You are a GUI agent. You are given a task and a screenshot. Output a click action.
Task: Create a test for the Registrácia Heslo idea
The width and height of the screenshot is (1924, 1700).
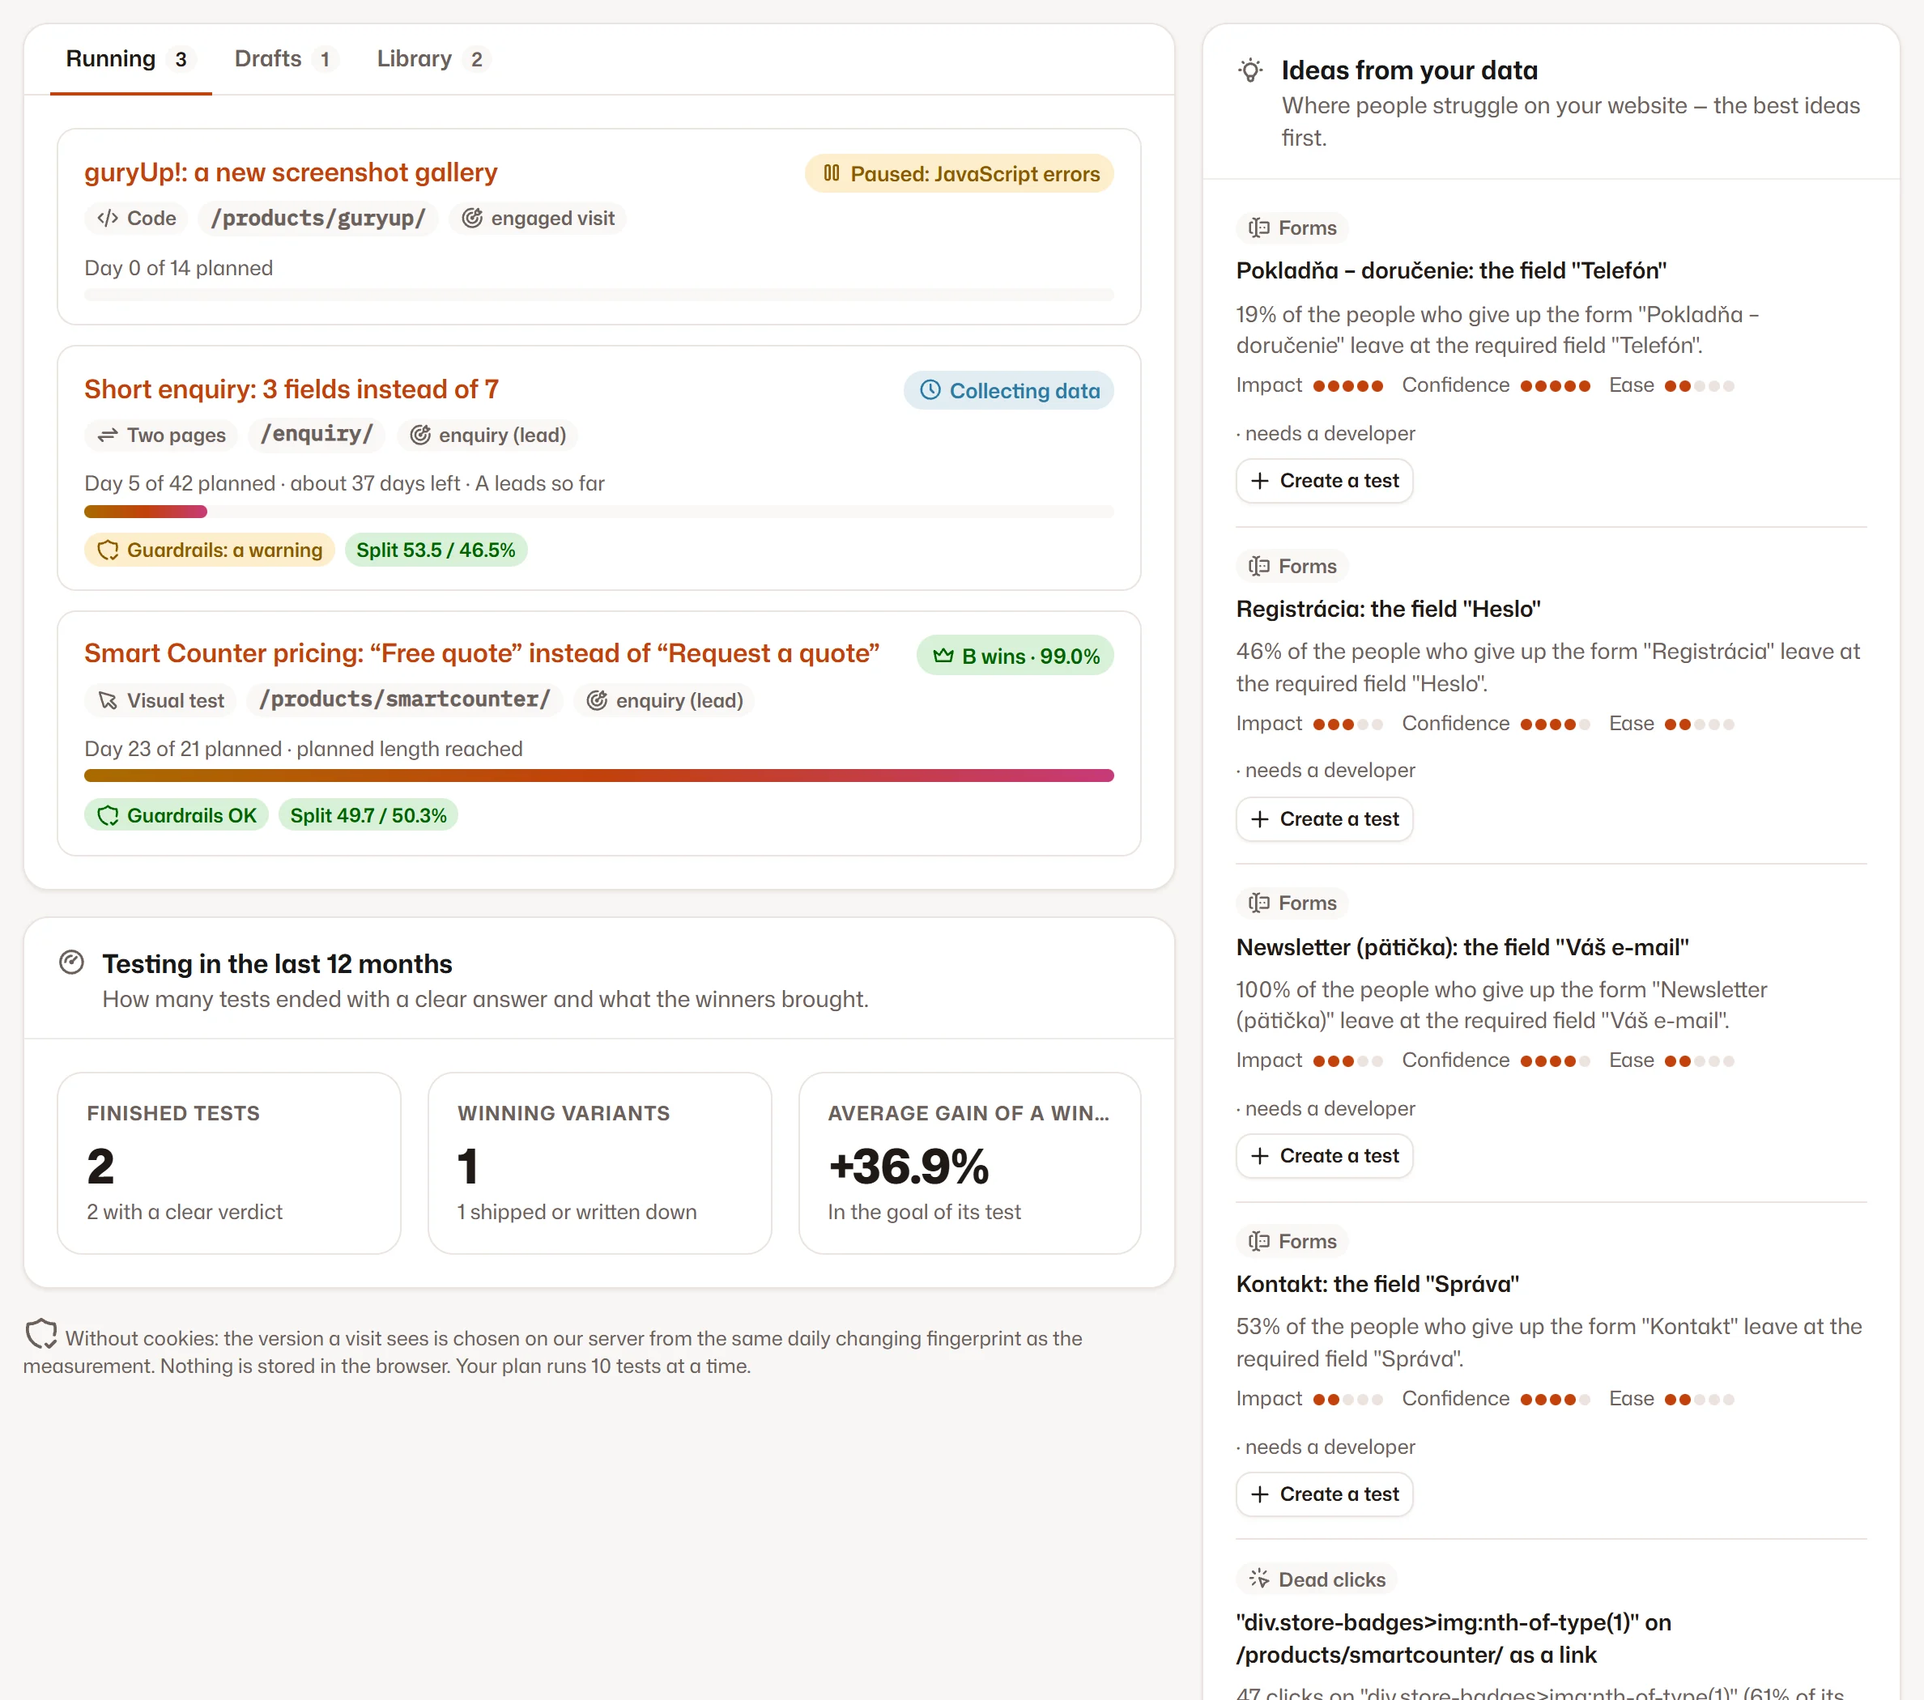point(1325,818)
